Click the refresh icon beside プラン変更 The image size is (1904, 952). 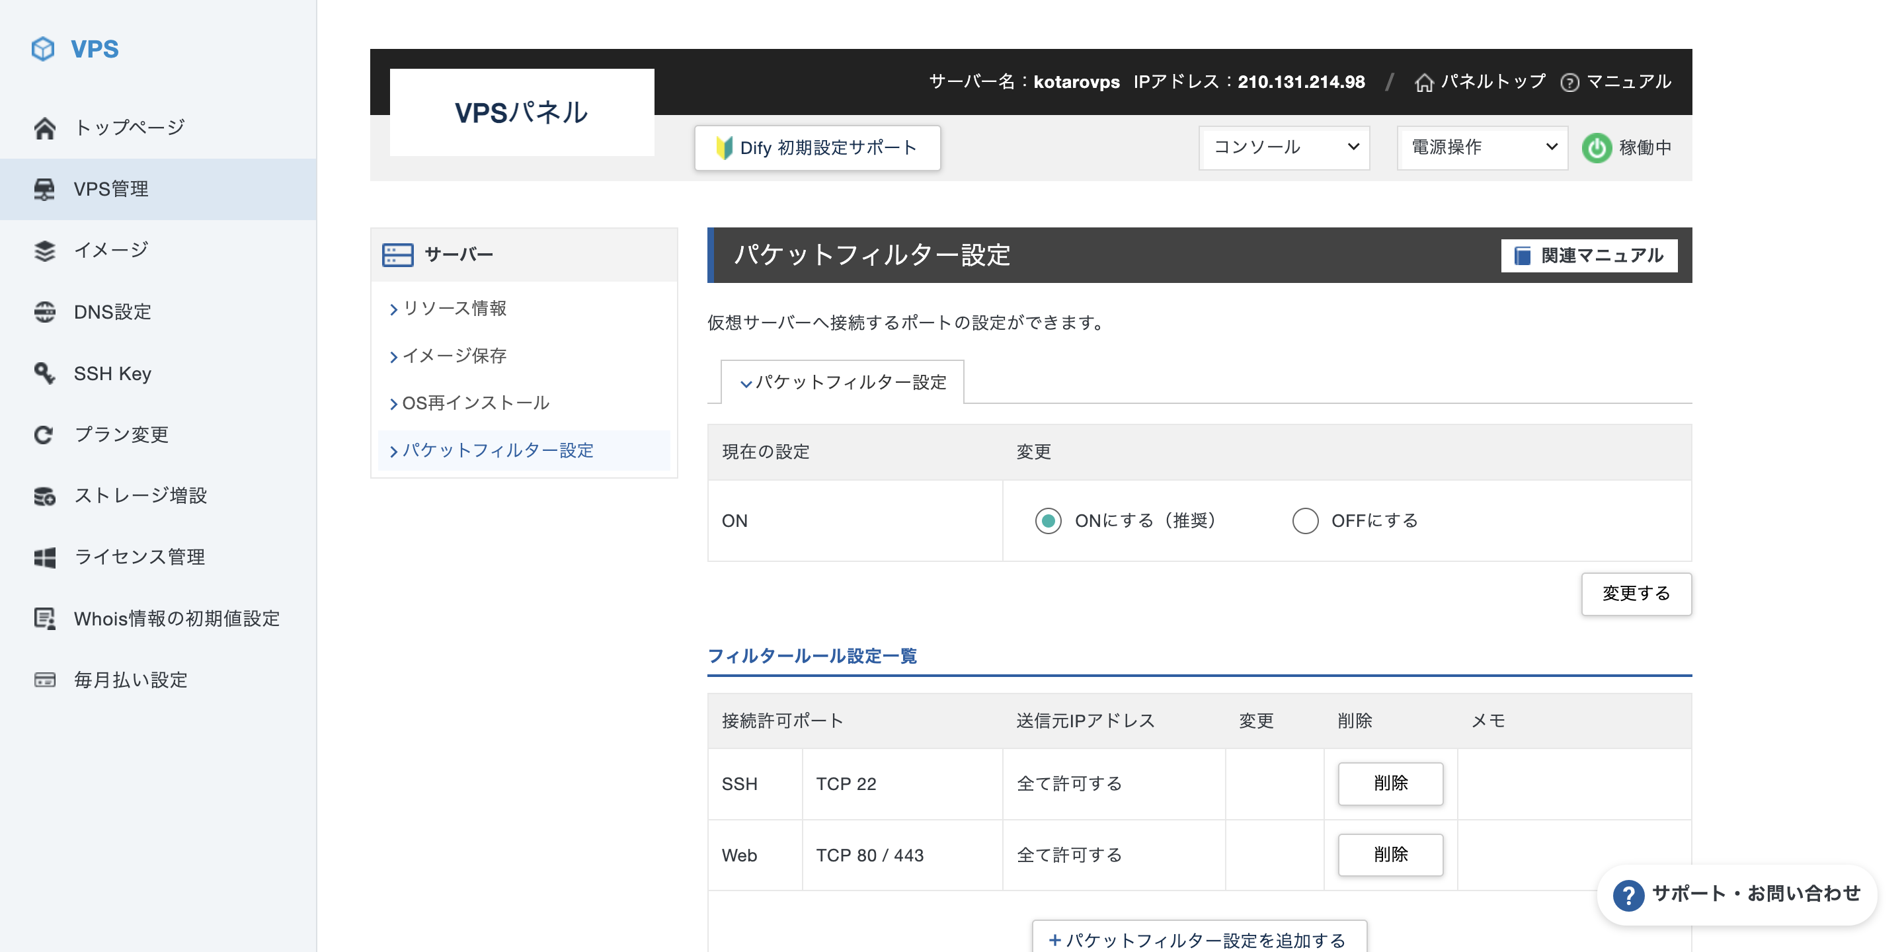pyautogui.click(x=44, y=434)
